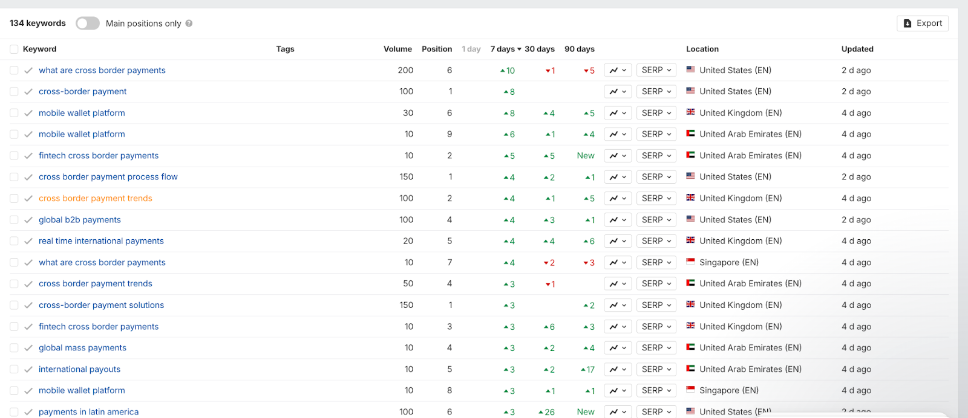968x418 pixels.
Task: Open trend chart for international payouts
Action: pos(618,369)
